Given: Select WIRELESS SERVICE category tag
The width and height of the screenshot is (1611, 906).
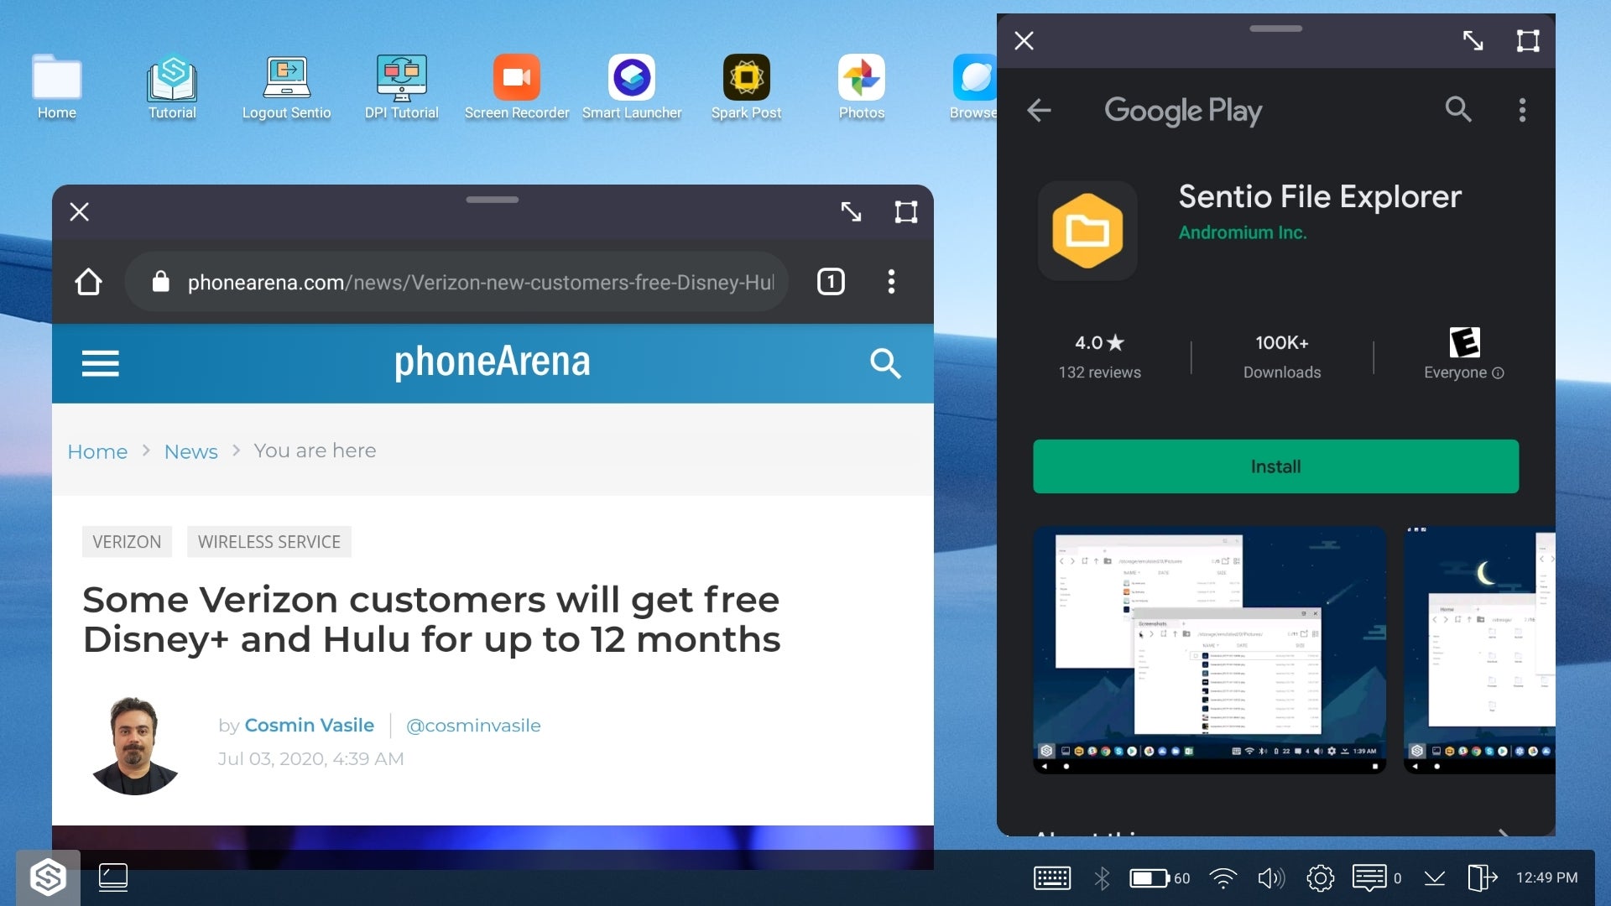Looking at the screenshot, I should [268, 541].
